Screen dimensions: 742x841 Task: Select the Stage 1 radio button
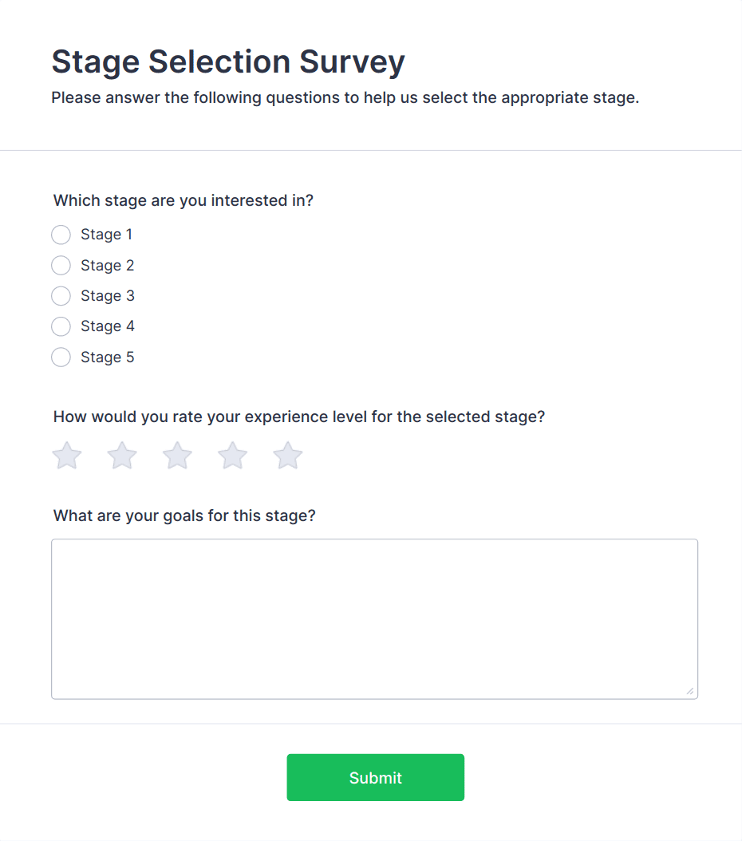[x=61, y=235]
